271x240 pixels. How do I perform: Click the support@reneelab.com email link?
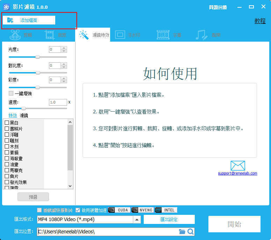[x=238, y=173]
